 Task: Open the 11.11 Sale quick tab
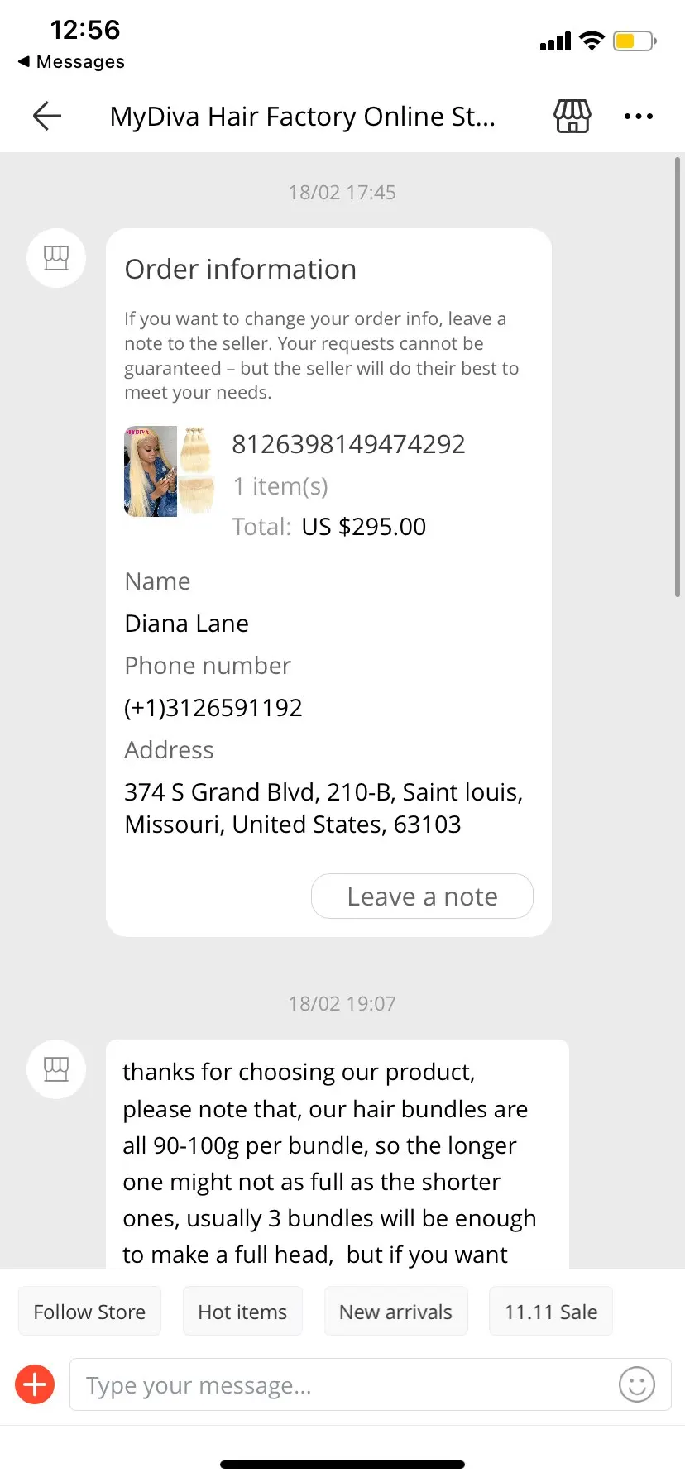tap(551, 1312)
